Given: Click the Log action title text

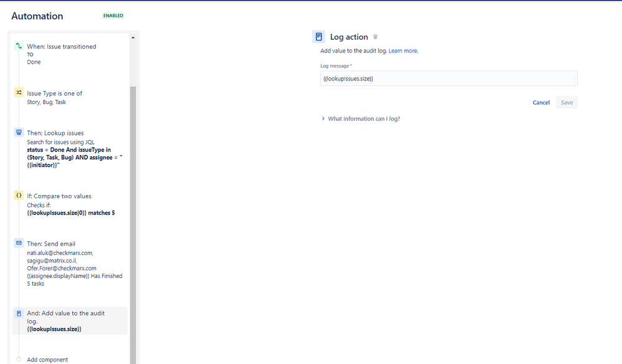Looking at the screenshot, I should (x=349, y=37).
